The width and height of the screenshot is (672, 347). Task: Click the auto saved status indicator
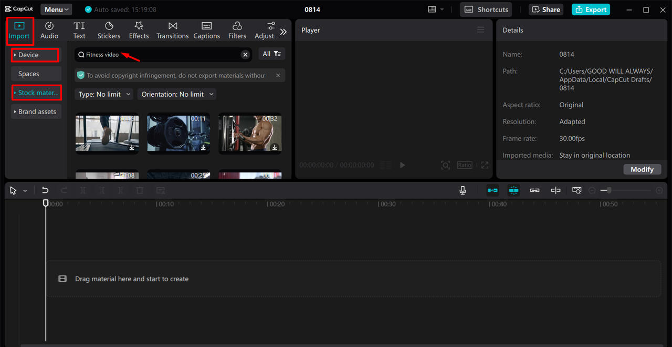120,9
